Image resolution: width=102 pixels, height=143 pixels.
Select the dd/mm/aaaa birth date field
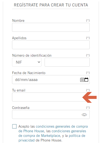(51, 80)
